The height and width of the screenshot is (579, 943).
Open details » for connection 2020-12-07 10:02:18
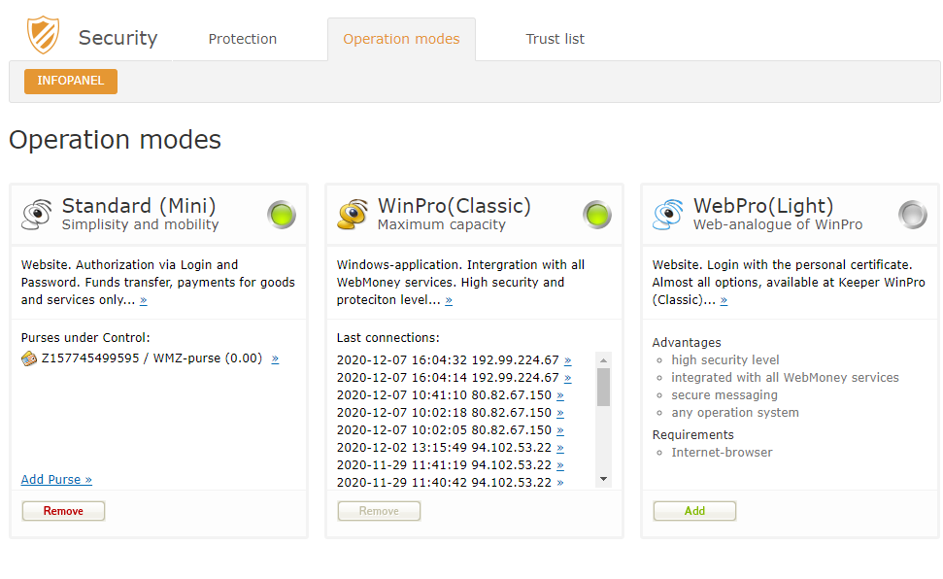(560, 413)
